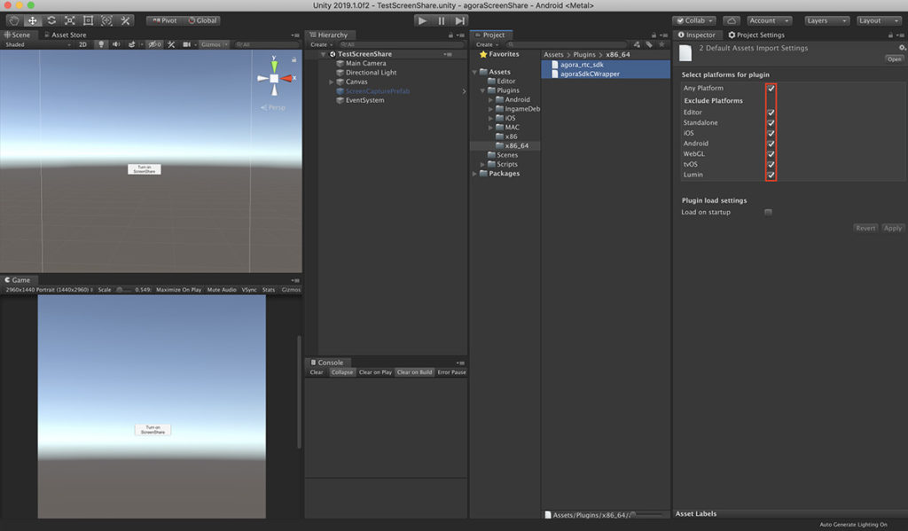The height and width of the screenshot is (531, 908).
Task: Search by type in Project panel
Action: click(637, 44)
